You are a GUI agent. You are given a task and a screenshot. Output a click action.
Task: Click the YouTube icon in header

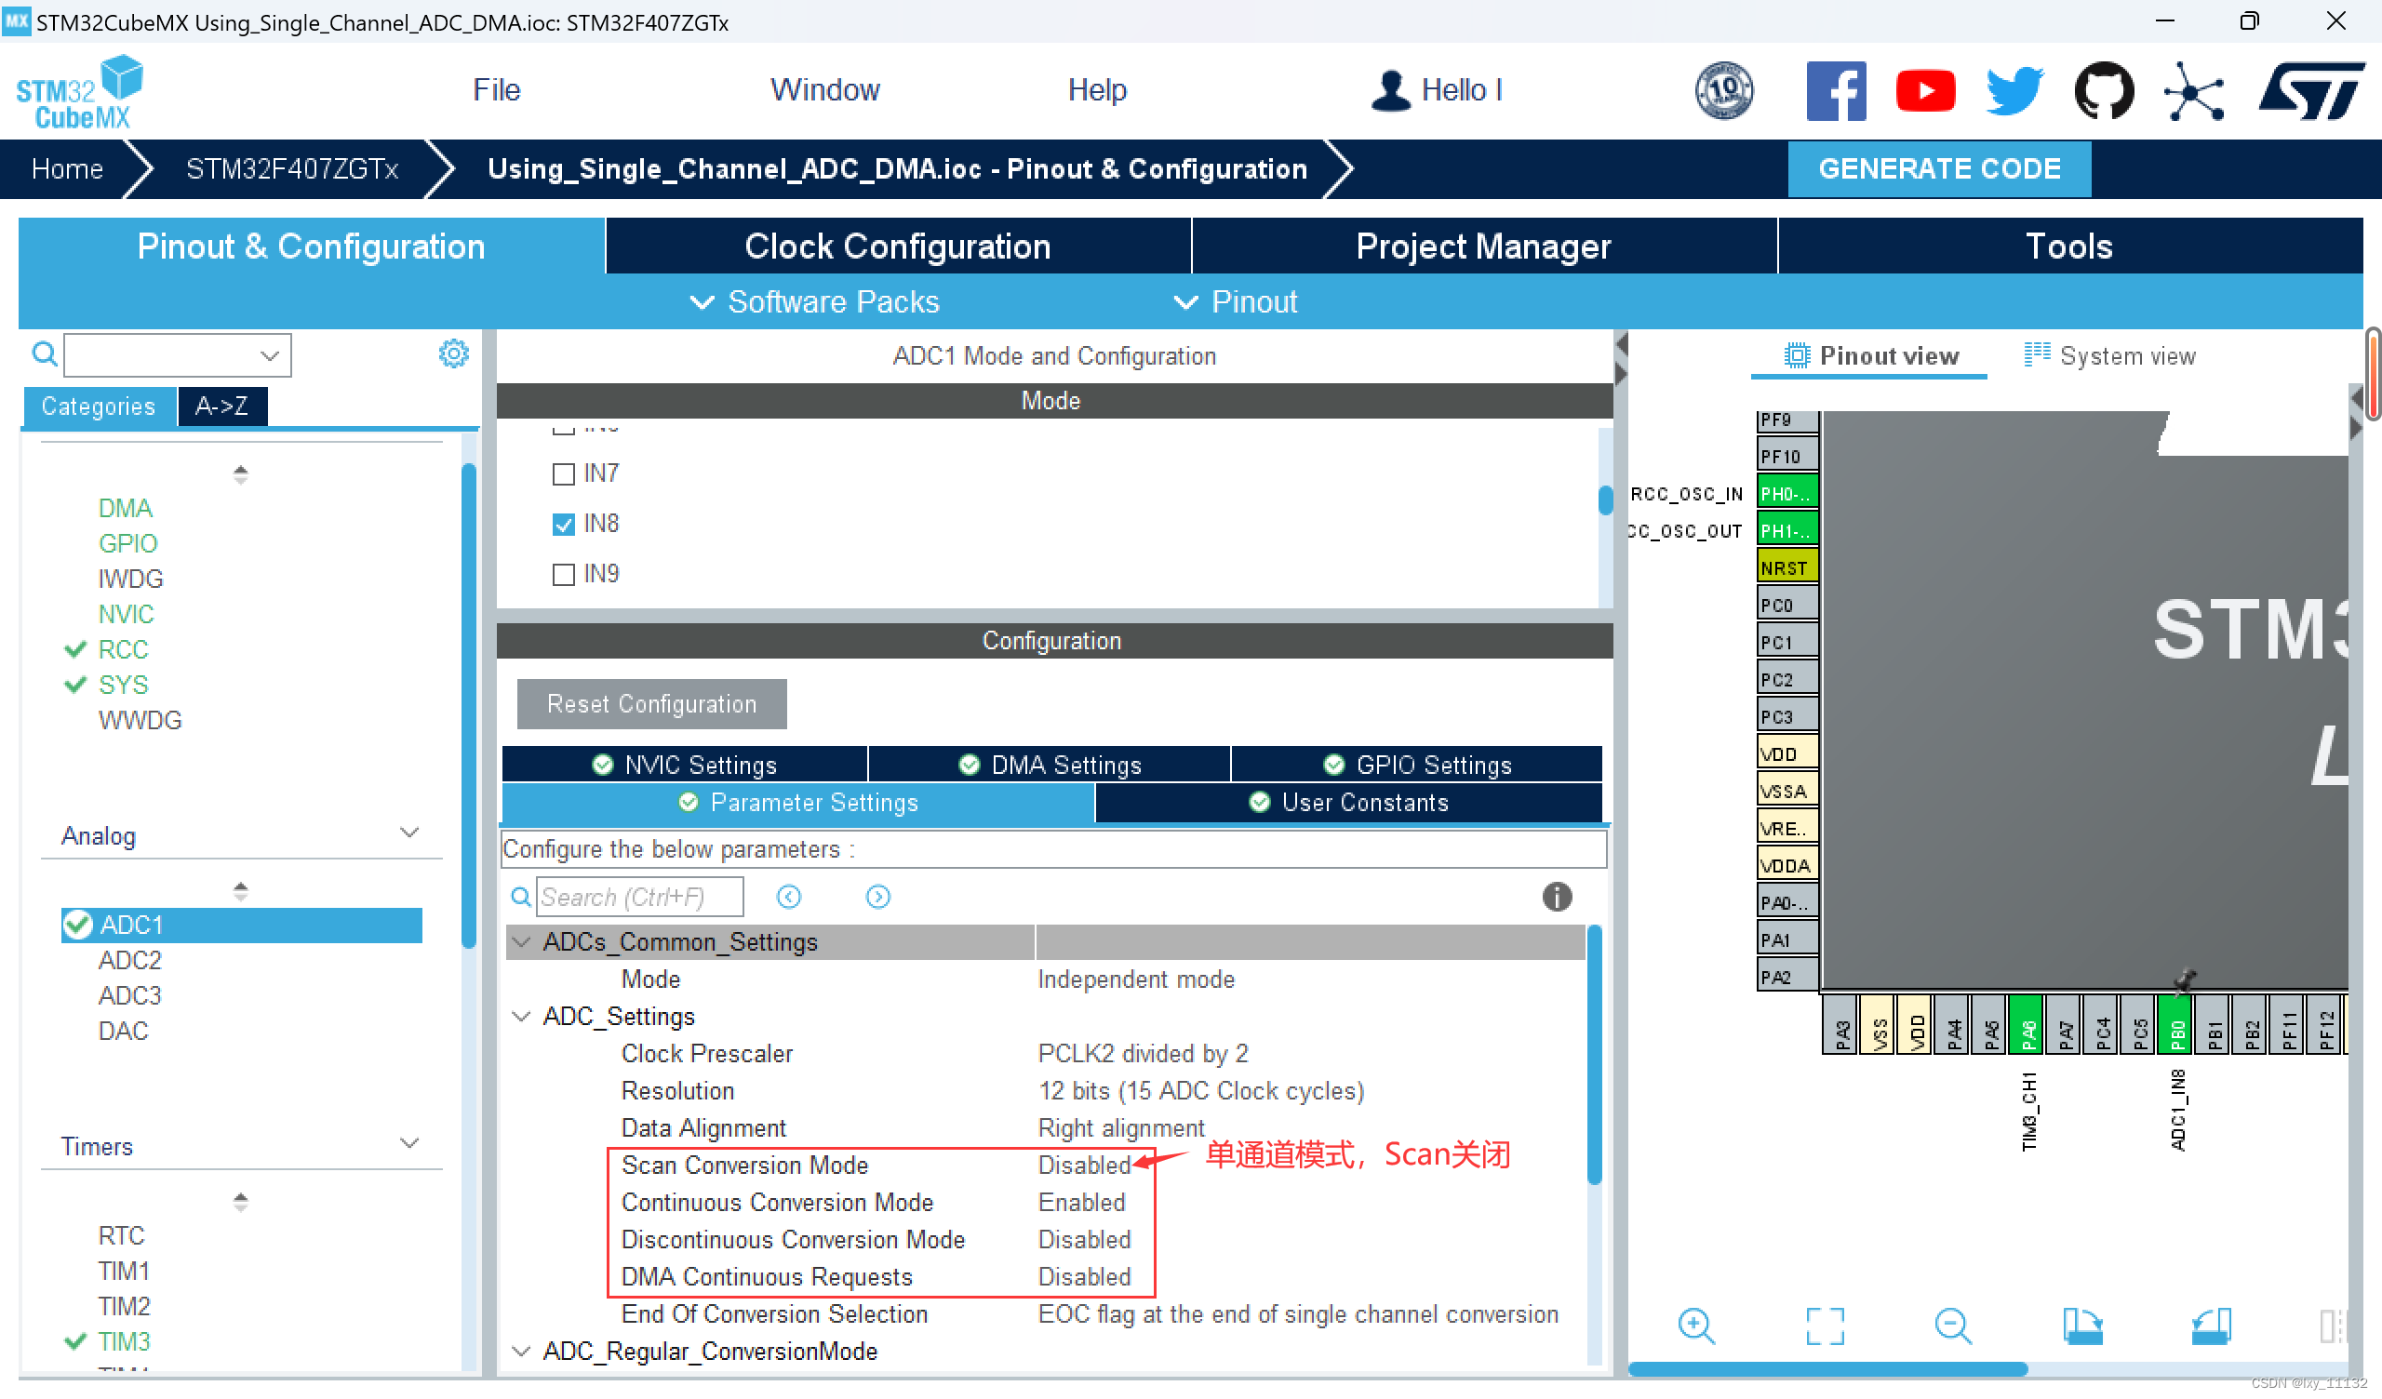[x=1924, y=91]
